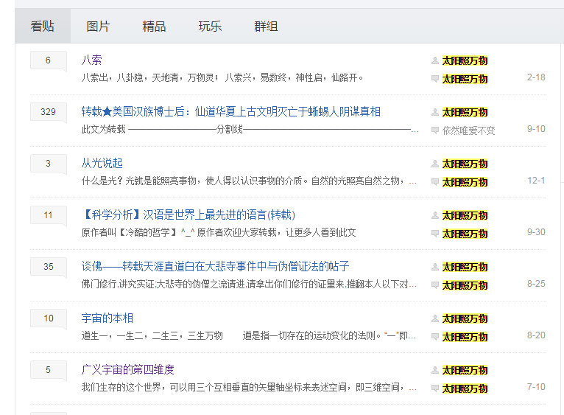
Task: Click reply count 11 badge
Action: [48, 215]
